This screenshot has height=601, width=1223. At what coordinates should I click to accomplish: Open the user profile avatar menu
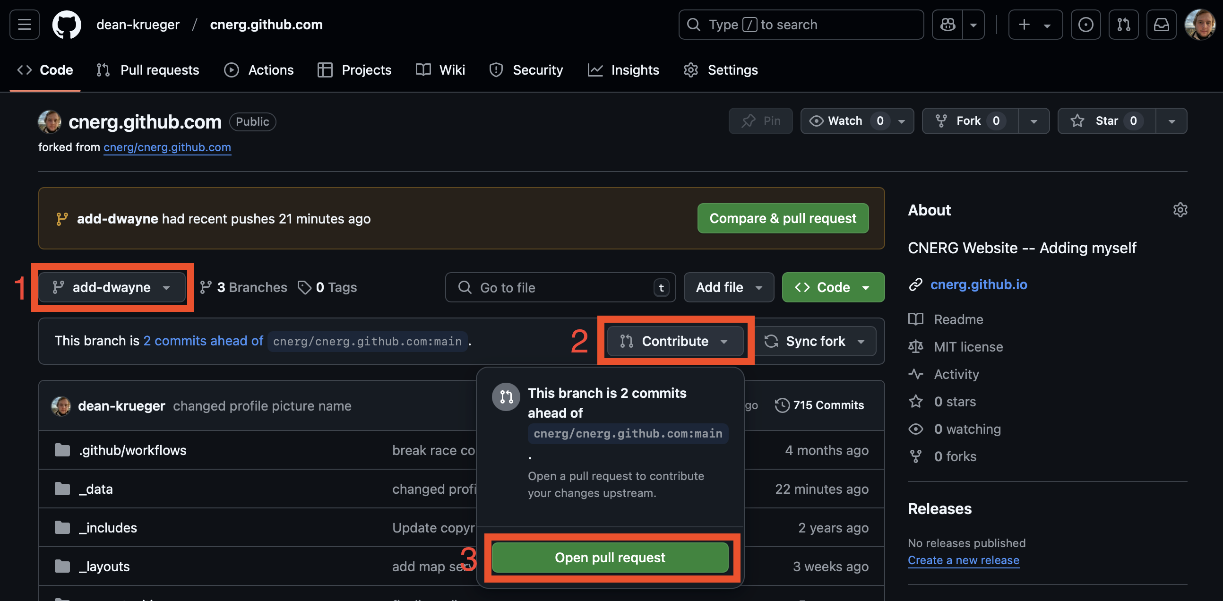coord(1199,24)
